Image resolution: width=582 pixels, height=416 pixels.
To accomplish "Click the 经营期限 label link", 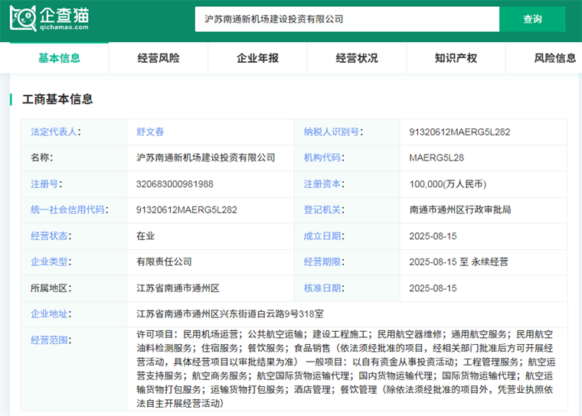I will click(x=324, y=262).
